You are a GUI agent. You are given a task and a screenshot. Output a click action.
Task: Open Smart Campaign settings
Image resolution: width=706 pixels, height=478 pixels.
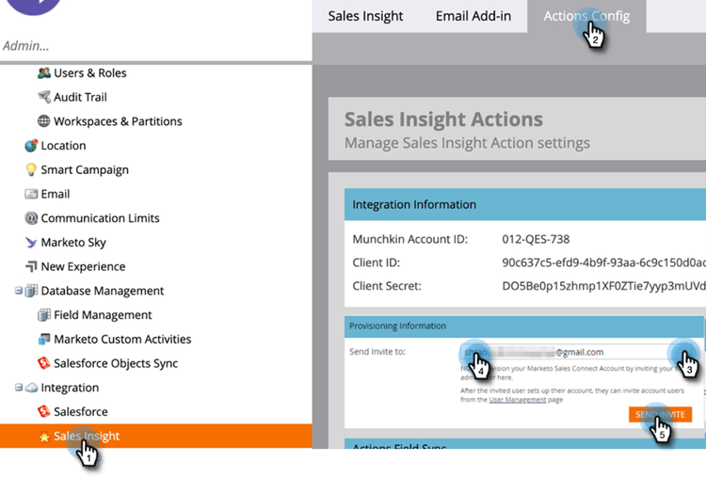pyautogui.click(x=85, y=169)
